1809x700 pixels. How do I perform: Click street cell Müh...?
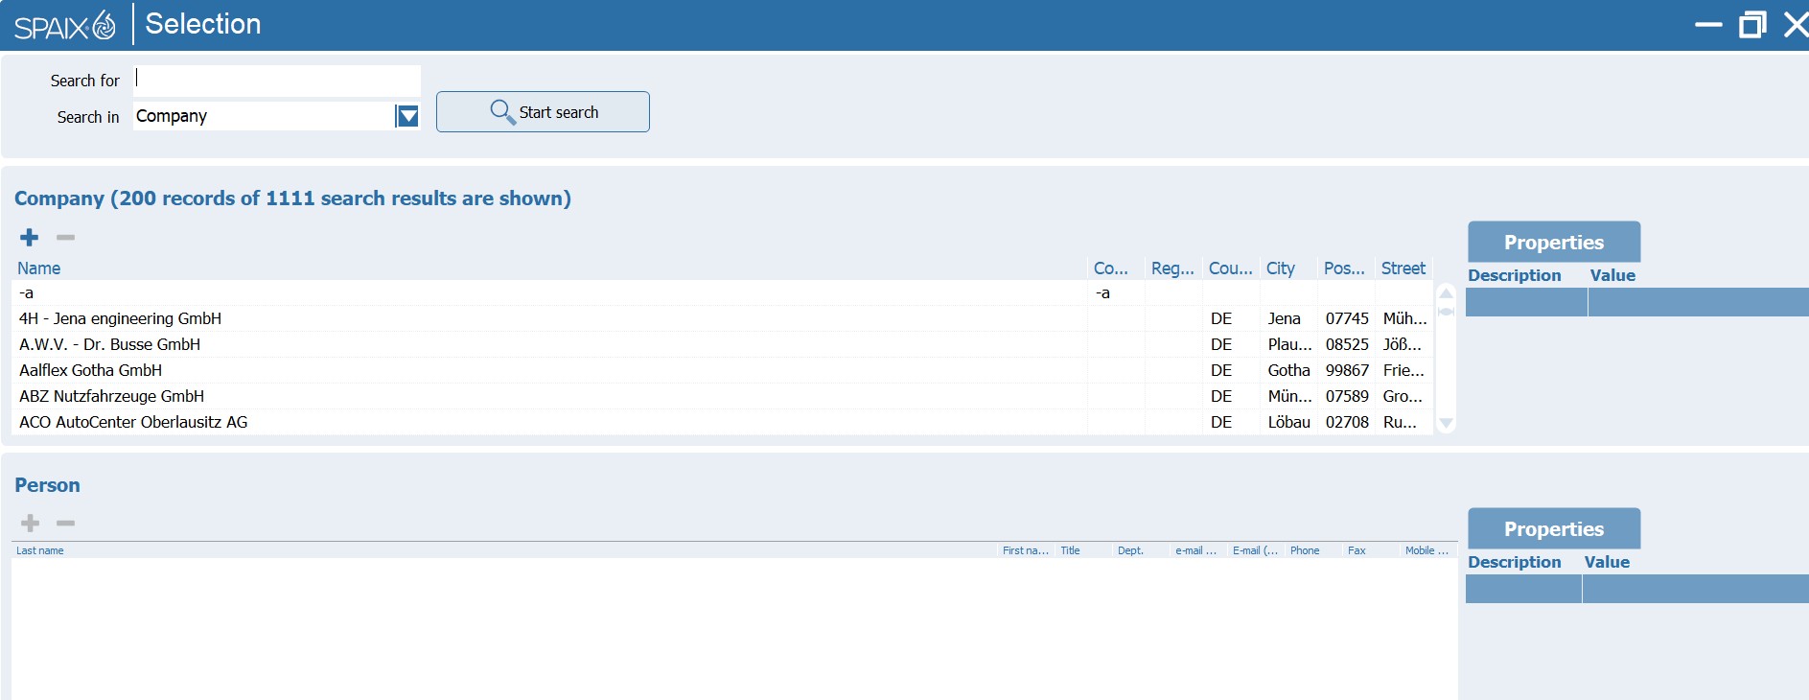1404,318
